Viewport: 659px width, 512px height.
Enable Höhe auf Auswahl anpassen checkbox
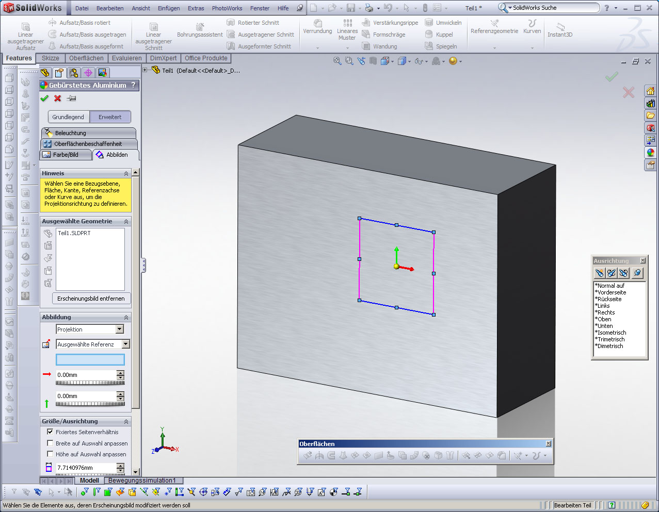pyautogui.click(x=50, y=454)
